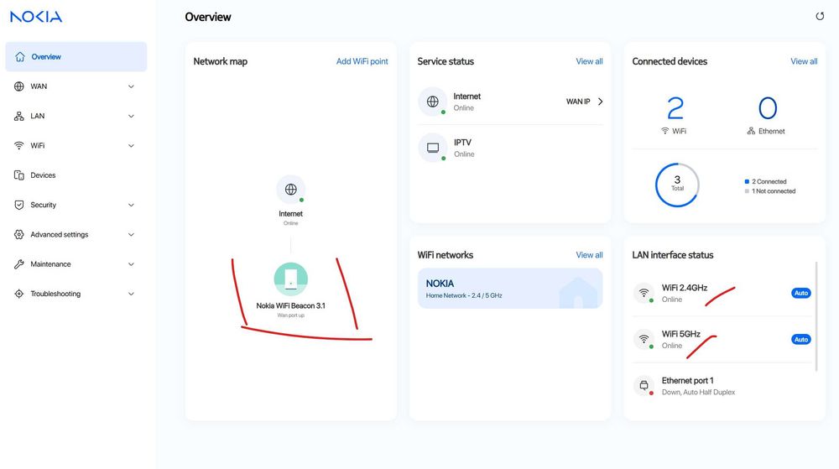Select the Internet globe node in Network map
This screenshot has height=469, width=839.
[x=290, y=190]
